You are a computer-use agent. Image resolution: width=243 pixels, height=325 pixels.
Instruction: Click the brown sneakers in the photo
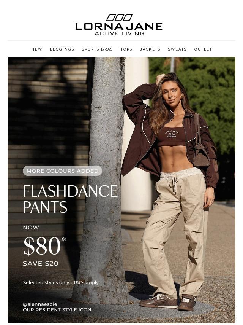click(x=168, y=301)
